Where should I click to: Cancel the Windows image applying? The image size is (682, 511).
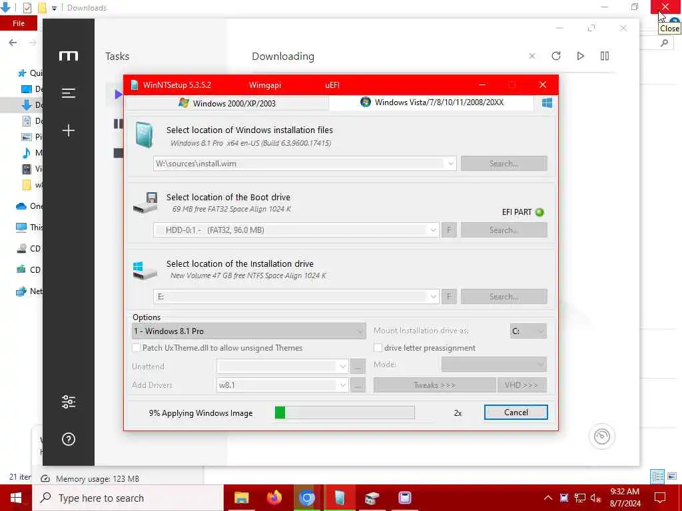click(x=516, y=413)
